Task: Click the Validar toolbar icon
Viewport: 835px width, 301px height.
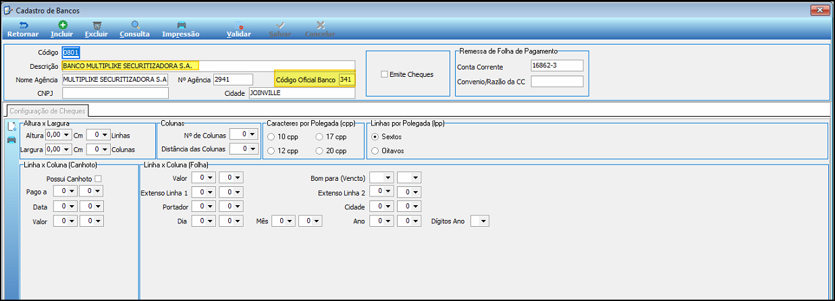Action: (x=239, y=24)
